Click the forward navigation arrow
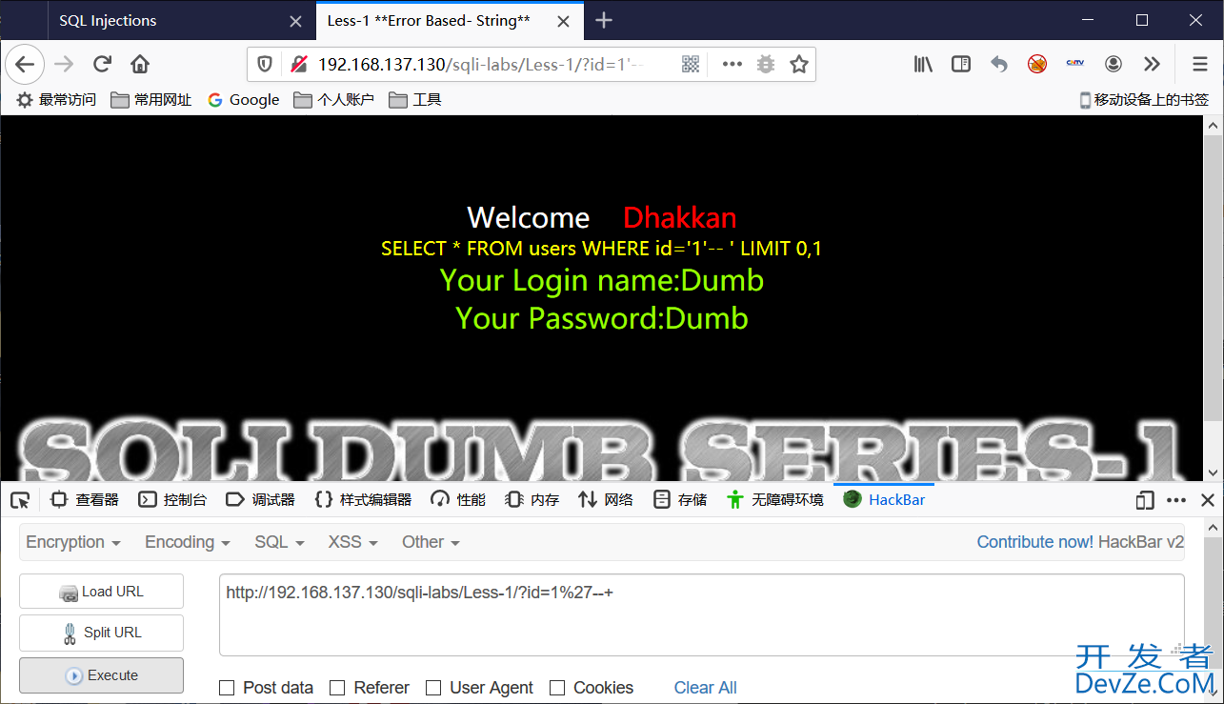 coord(64,64)
